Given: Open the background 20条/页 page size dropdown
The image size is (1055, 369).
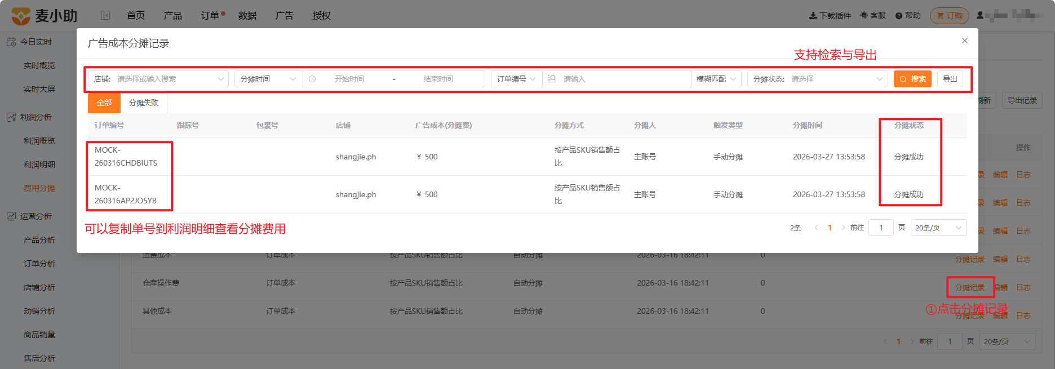Looking at the screenshot, I should pyautogui.click(x=1007, y=341).
